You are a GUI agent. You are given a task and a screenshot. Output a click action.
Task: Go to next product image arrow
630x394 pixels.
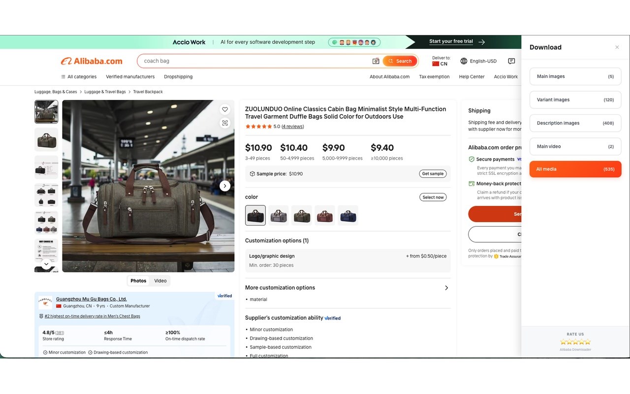point(225,186)
